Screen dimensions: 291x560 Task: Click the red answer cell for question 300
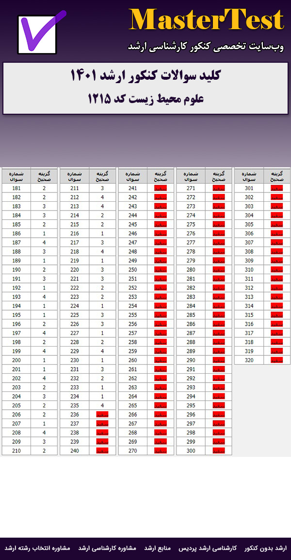pyautogui.click(x=219, y=451)
